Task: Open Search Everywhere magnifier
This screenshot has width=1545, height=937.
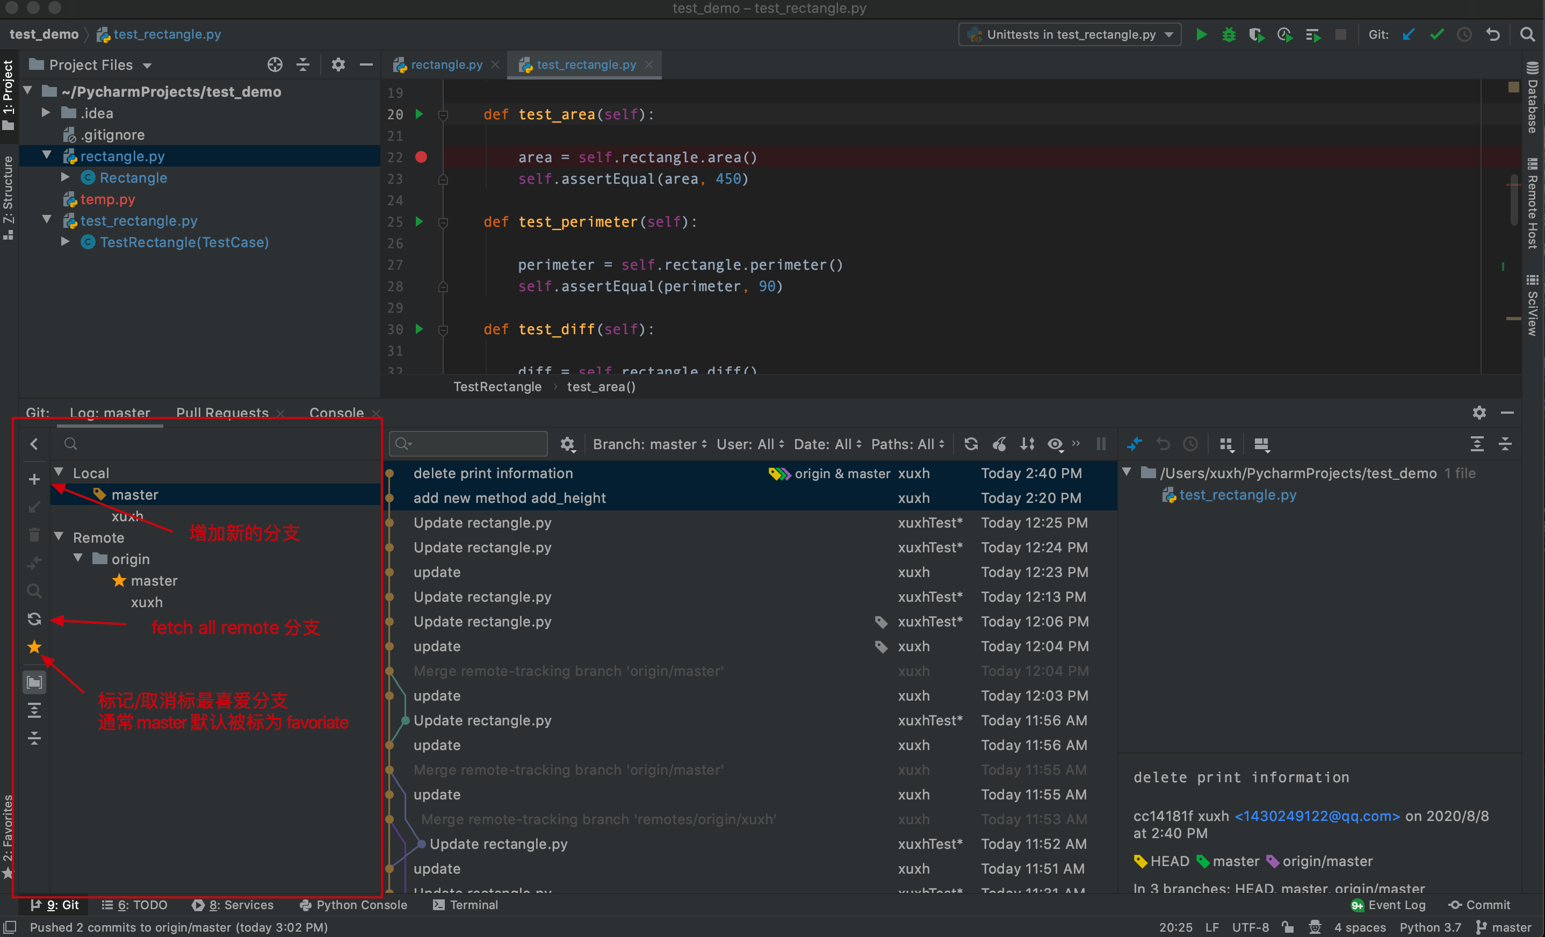Action: 1527,34
